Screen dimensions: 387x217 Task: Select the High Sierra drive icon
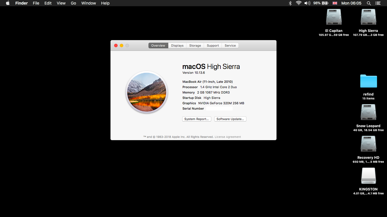click(x=368, y=18)
